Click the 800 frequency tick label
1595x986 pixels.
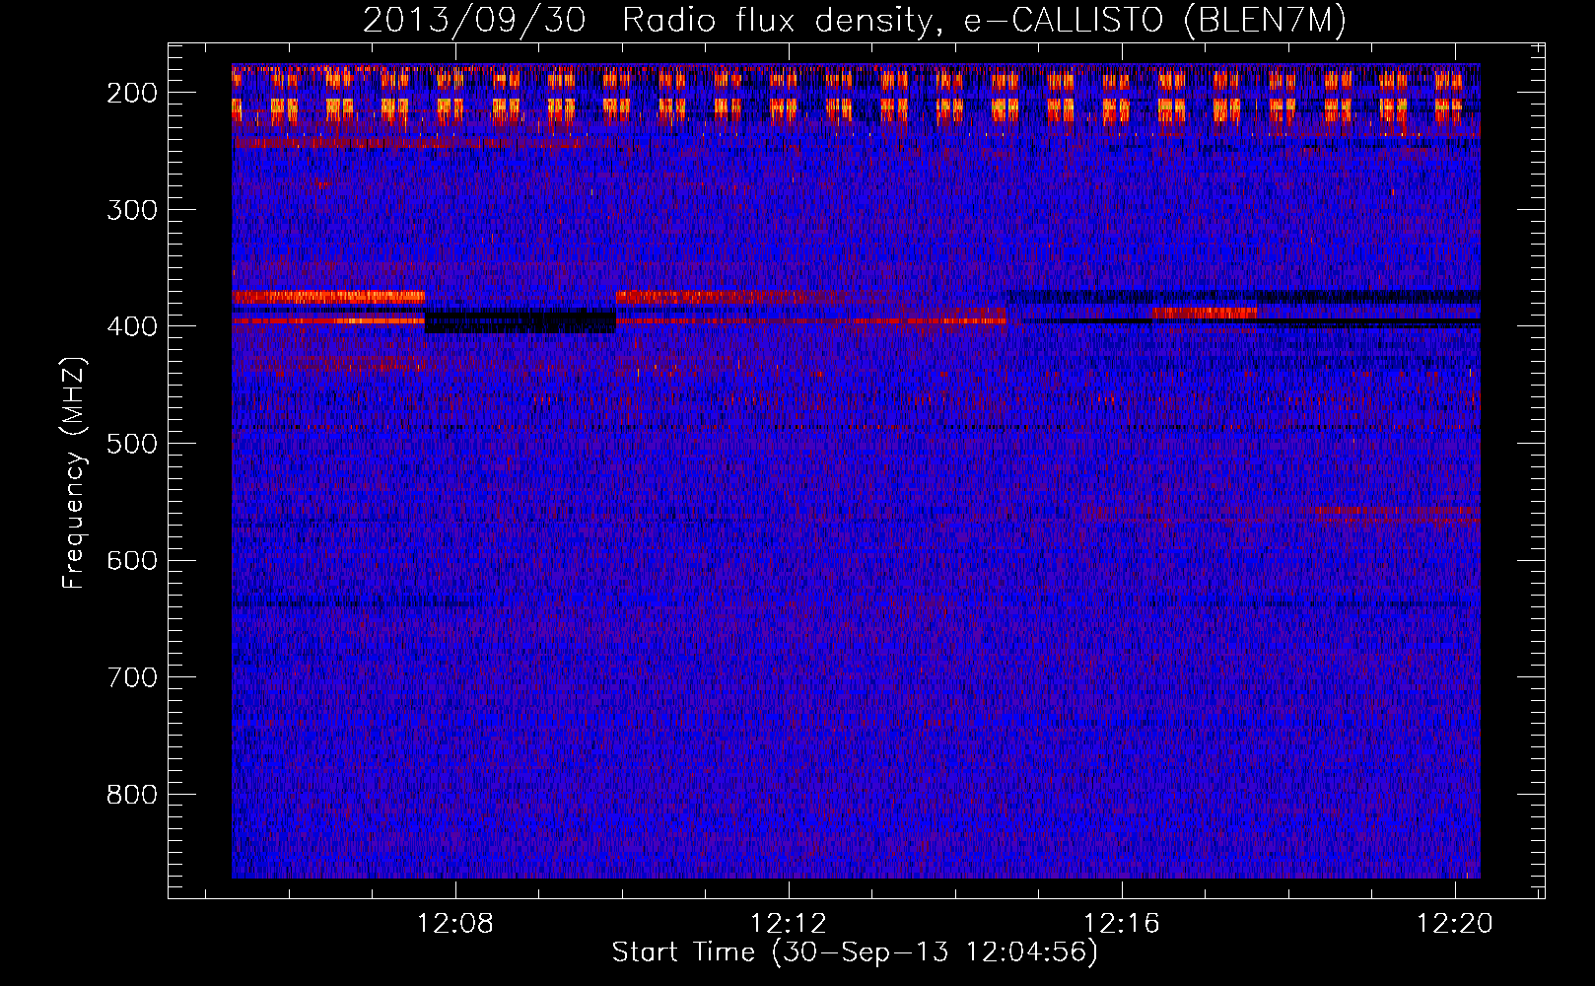[132, 795]
